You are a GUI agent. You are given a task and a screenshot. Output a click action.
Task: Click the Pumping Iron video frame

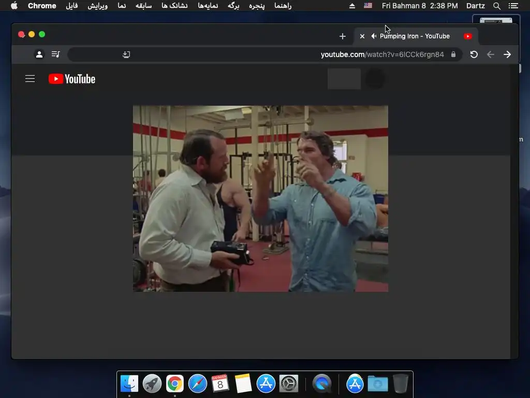(260, 198)
